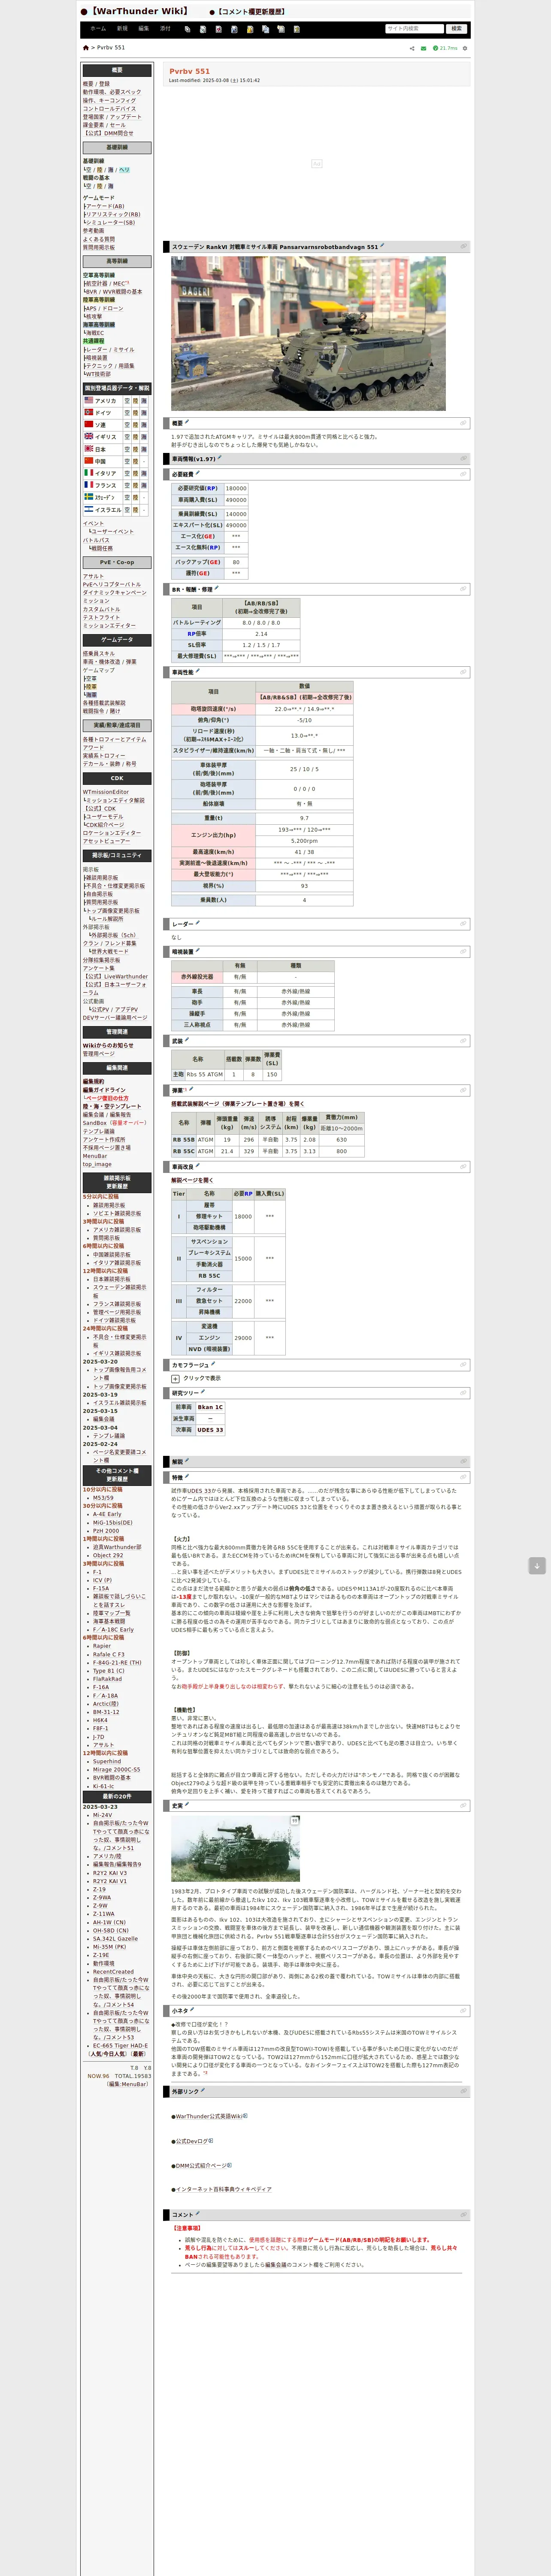
Task: Click the 陸 cell in the ドイツ row
Action: [x=136, y=413]
